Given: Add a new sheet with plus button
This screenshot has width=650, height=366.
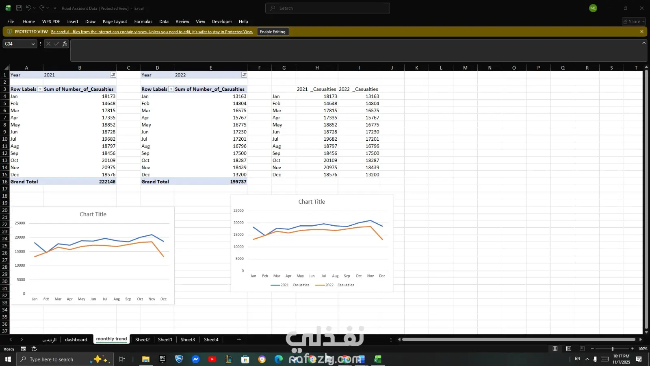Looking at the screenshot, I should pos(239,340).
